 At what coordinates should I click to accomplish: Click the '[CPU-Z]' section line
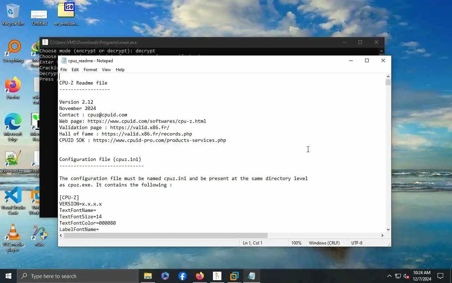click(x=69, y=197)
